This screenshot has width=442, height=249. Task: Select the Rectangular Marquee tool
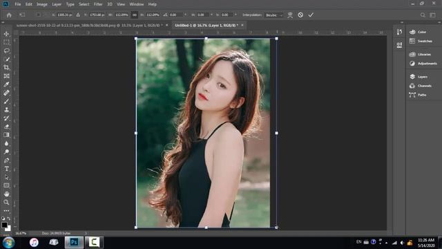click(x=6, y=42)
